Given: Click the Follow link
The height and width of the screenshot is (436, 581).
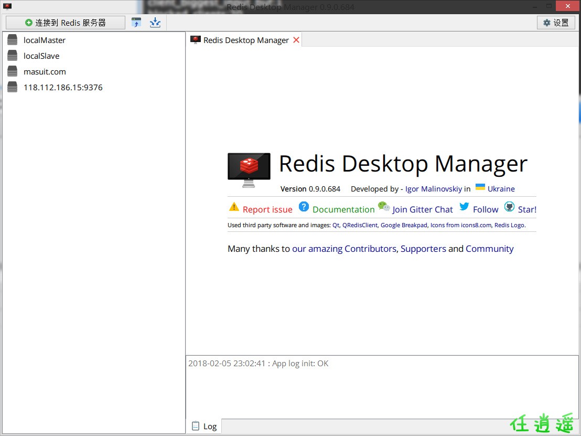Looking at the screenshot, I should click(486, 209).
